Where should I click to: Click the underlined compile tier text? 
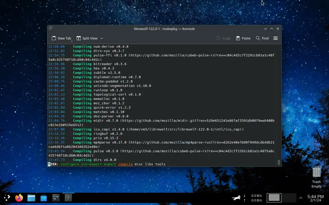125,164
